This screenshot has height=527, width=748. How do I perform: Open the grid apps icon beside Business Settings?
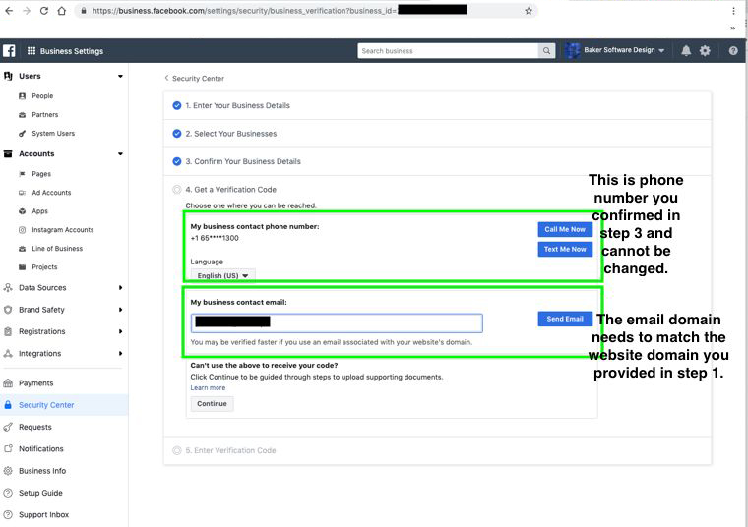click(31, 50)
